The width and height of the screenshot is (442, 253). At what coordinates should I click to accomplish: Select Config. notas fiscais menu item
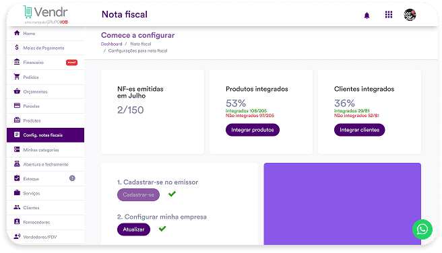coord(45,135)
